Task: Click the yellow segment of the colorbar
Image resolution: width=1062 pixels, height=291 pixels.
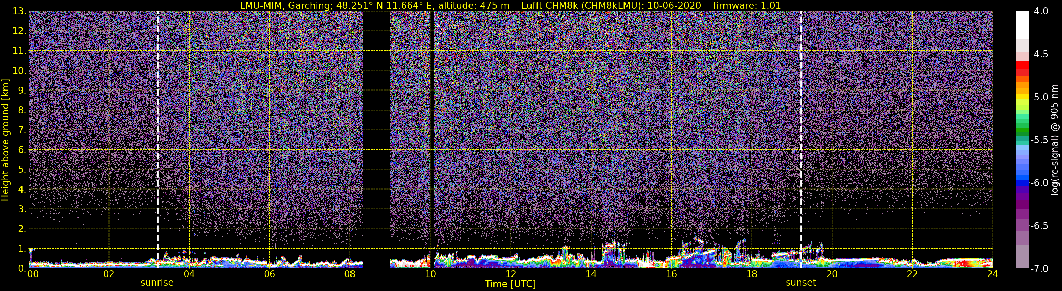Action: pyautogui.click(x=1022, y=97)
